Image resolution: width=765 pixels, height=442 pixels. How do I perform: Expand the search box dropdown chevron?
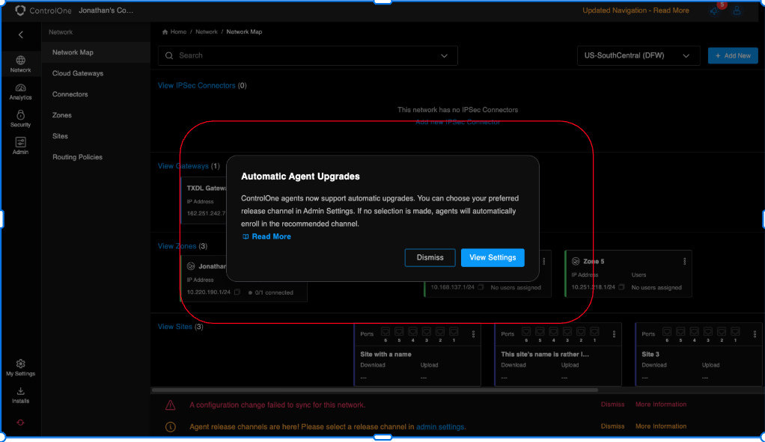coord(445,55)
